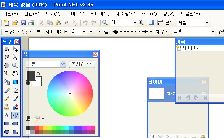Reset colors to black and white icon
Image resolution: width=224 pixels, height=138 pixels.
(28, 84)
